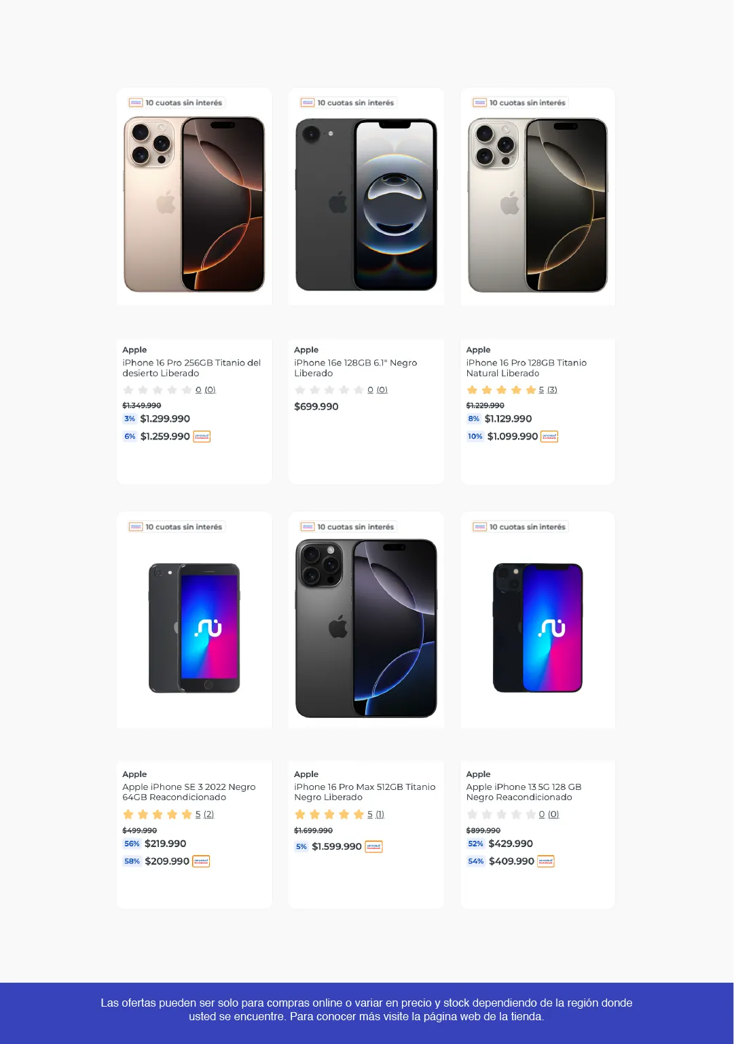
Task: Select iPhone 16e 128GB 6.1" Negro Liberado title
Action: pyautogui.click(x=355, y=368)
